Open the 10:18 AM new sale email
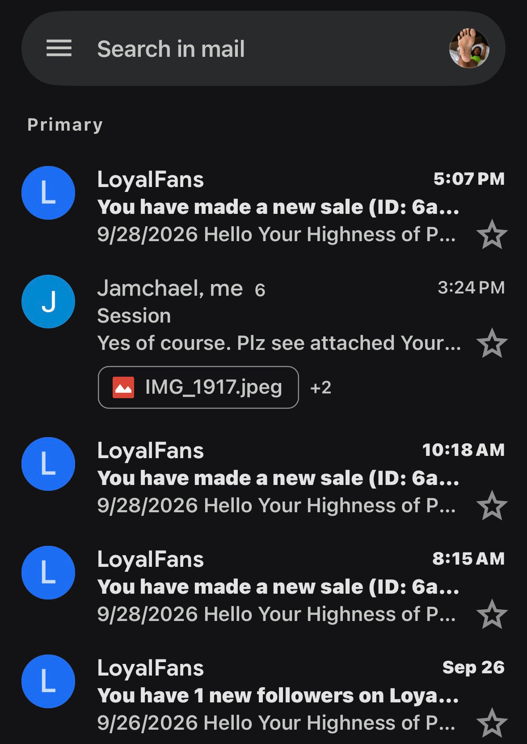Image resolution: width=527 pixels, height=744 pixels. pos(278,478)
